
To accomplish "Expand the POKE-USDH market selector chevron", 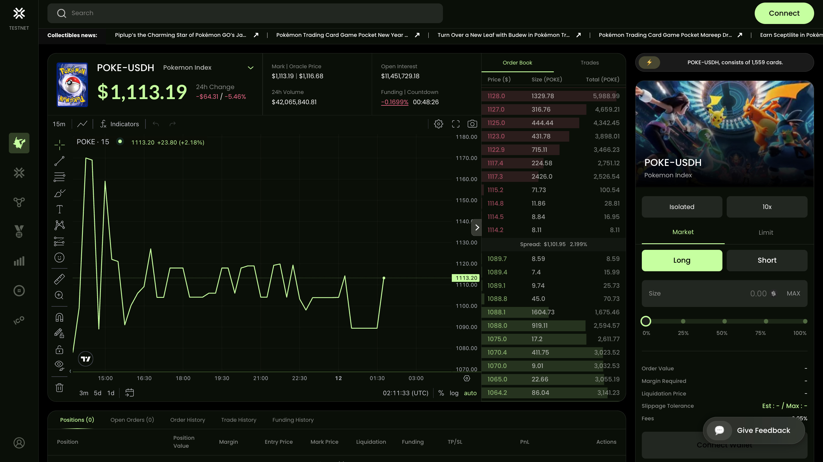I will (251, 68).
